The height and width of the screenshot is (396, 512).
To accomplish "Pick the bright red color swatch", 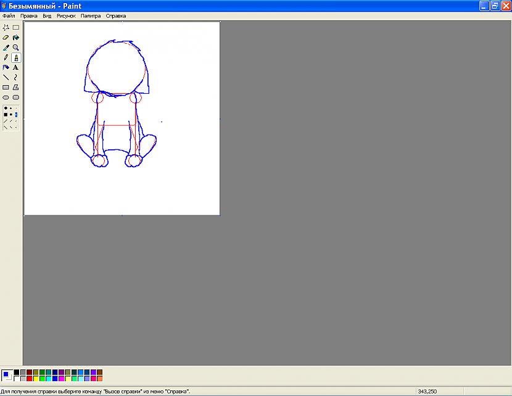I will click(30, 379).
